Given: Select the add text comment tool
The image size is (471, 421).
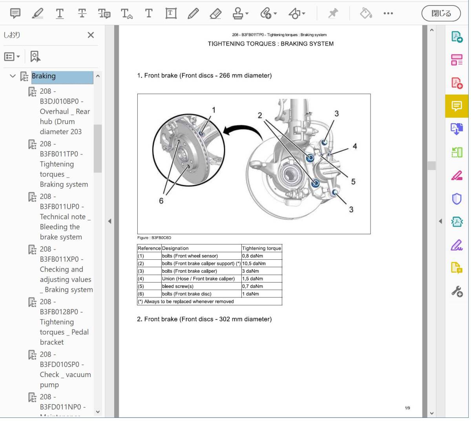Looking at the screenshot, I should coord(149,13).
